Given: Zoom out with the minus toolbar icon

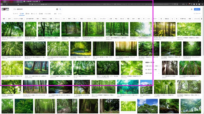Looking at the screenshot, I should [x=180, y=4].
